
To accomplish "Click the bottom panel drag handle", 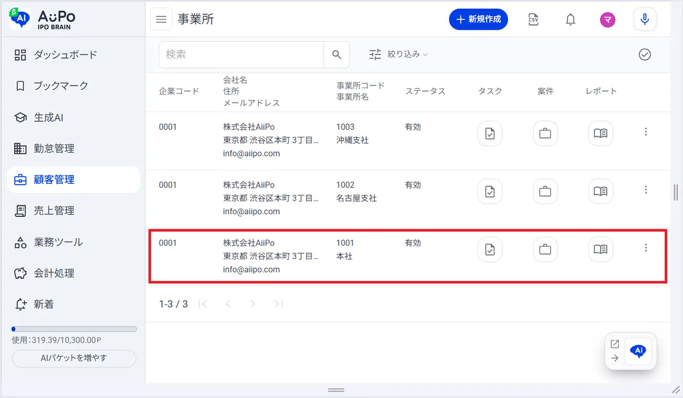I will point(336,390).
